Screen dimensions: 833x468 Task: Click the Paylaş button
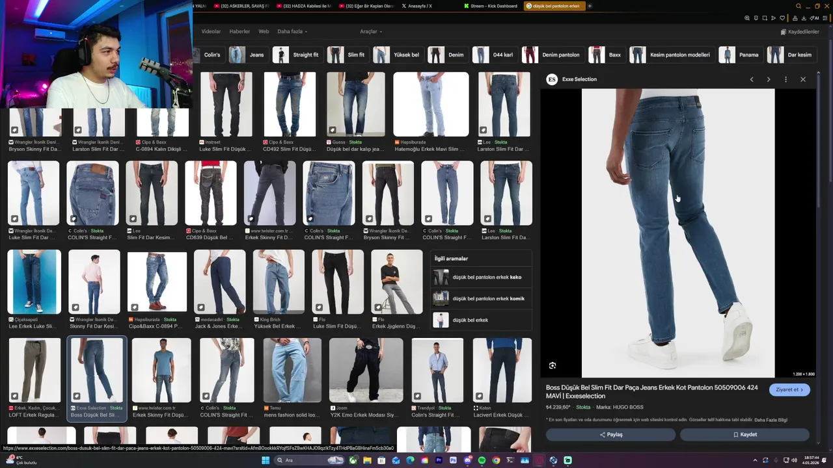tap(610, 434)
